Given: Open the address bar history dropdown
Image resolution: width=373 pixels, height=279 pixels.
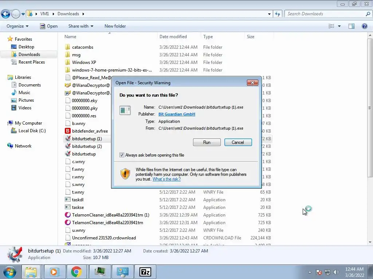Looking at the screenshot, I should 269,14.
